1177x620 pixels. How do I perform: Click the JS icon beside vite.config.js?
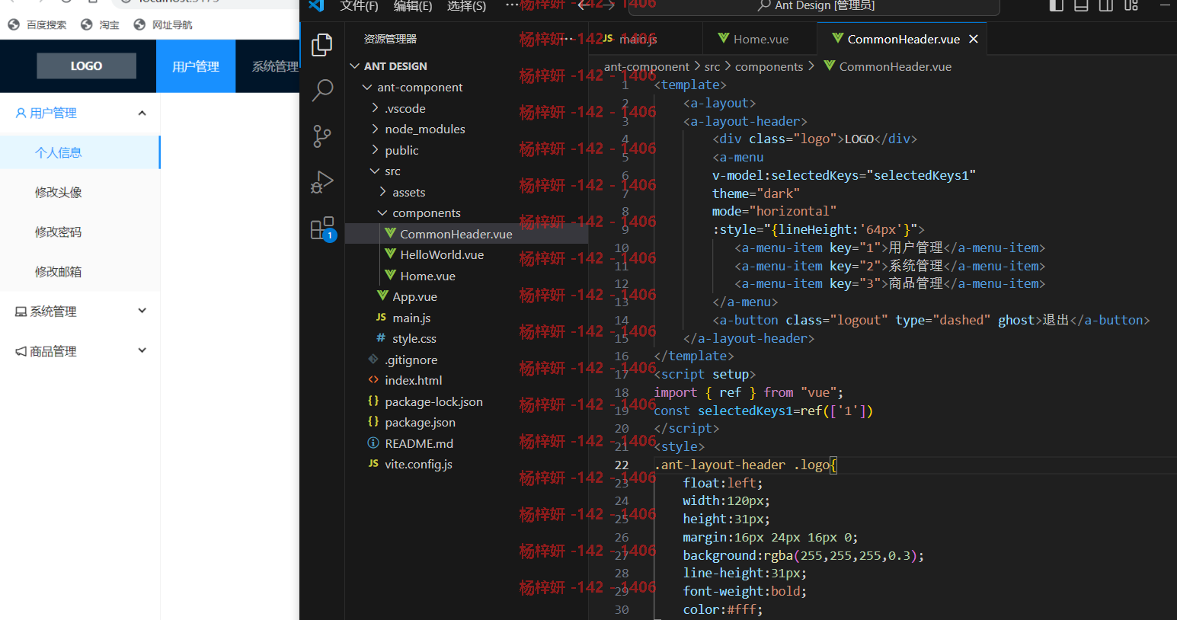373,464
